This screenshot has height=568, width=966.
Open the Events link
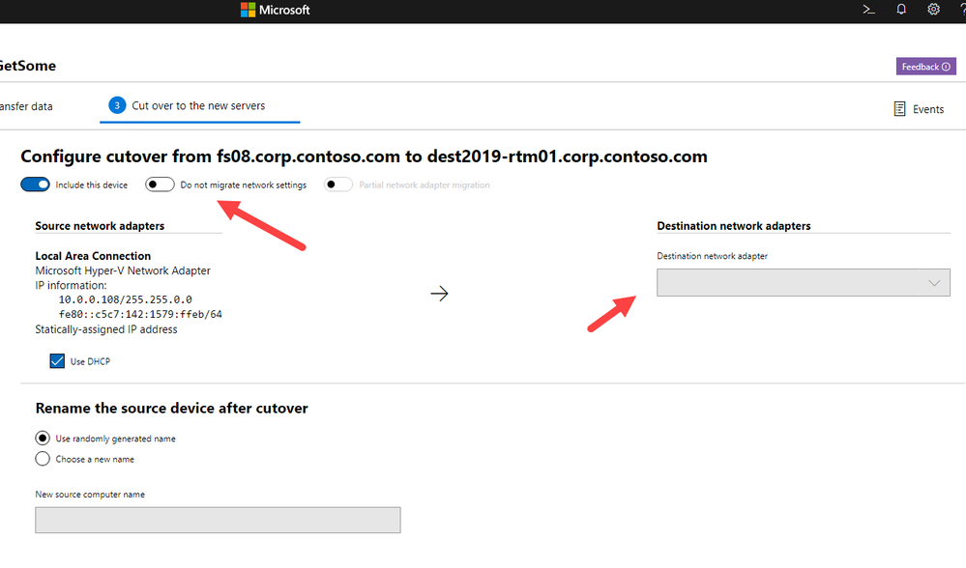click(928, 109)
